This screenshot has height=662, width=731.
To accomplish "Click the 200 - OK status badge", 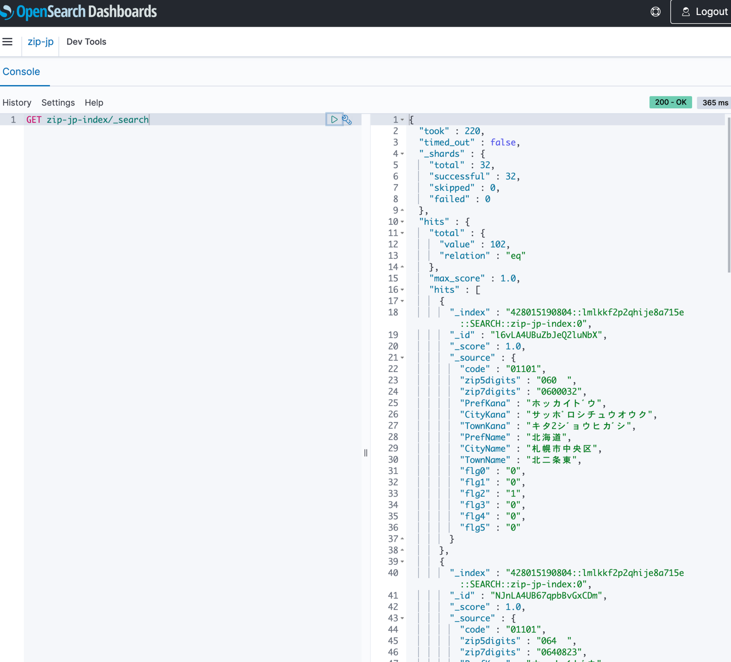I will [670, 102].
